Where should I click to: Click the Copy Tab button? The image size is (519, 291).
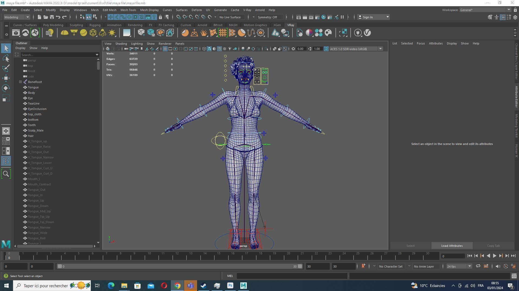point(493,246)
